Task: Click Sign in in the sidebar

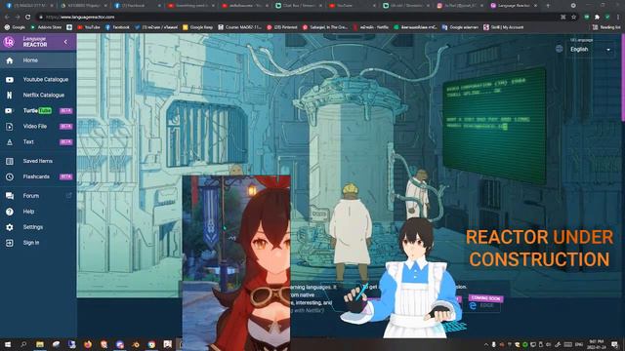Action: tap(38, 243)
